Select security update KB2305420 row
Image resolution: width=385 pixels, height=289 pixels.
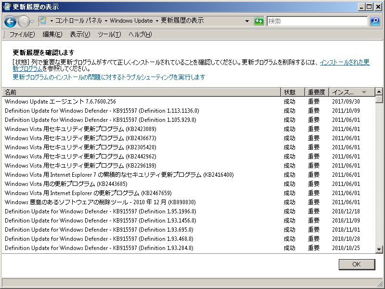188,147
